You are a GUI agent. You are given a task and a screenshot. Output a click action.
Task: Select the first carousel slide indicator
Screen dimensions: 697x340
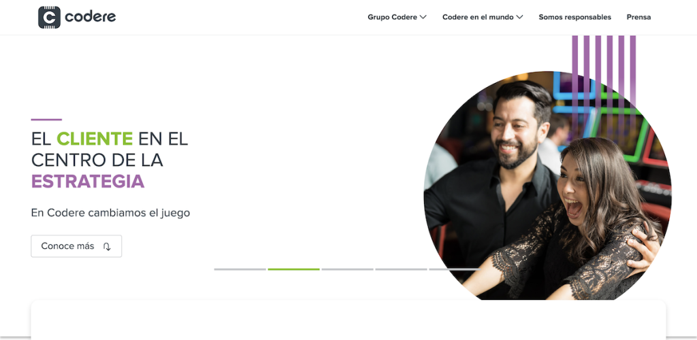(x=240, y=269)
